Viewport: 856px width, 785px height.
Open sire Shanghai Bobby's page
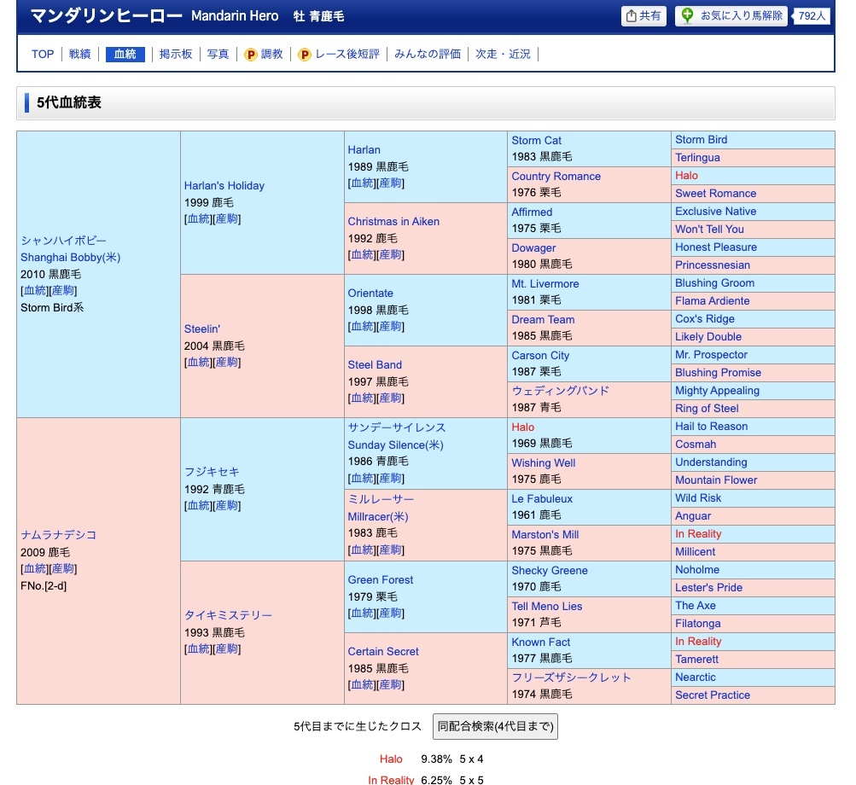(71, 257)
